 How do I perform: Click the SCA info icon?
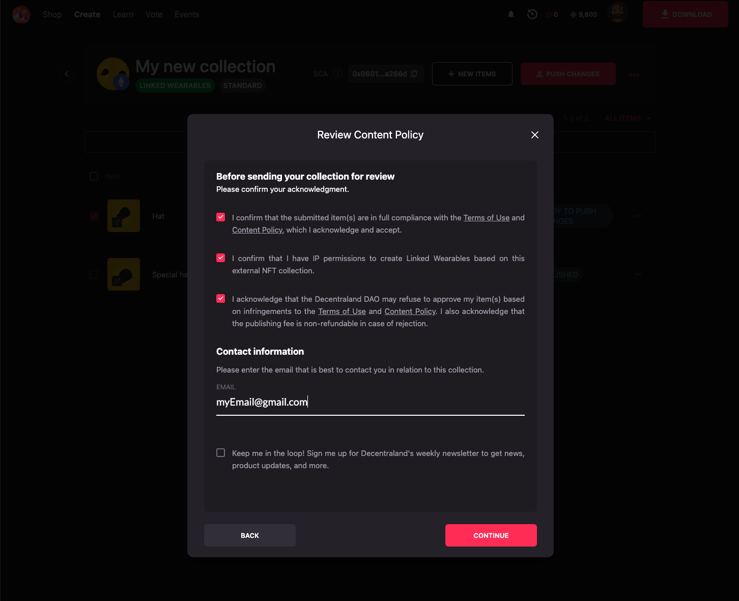pos(337,74)
